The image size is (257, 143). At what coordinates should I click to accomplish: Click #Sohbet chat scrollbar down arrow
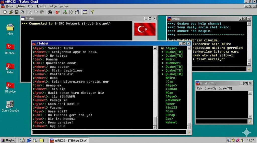[155, 127]
